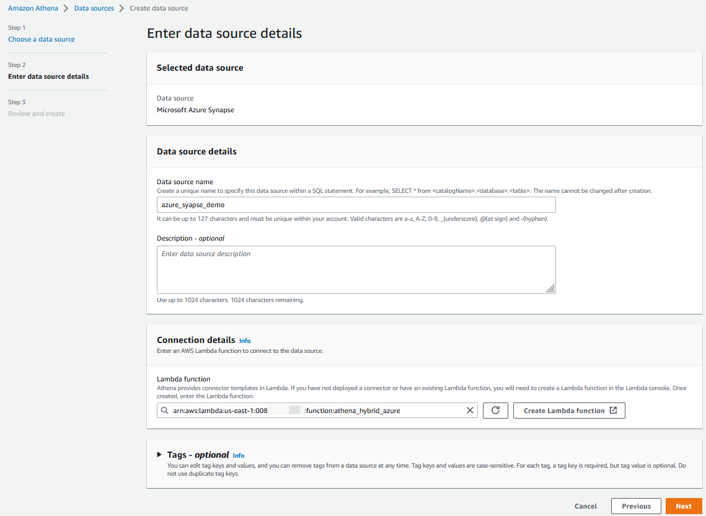Click the Selected data source heading
This screenshot has height=516, width=706.
(x=200, y=68)
